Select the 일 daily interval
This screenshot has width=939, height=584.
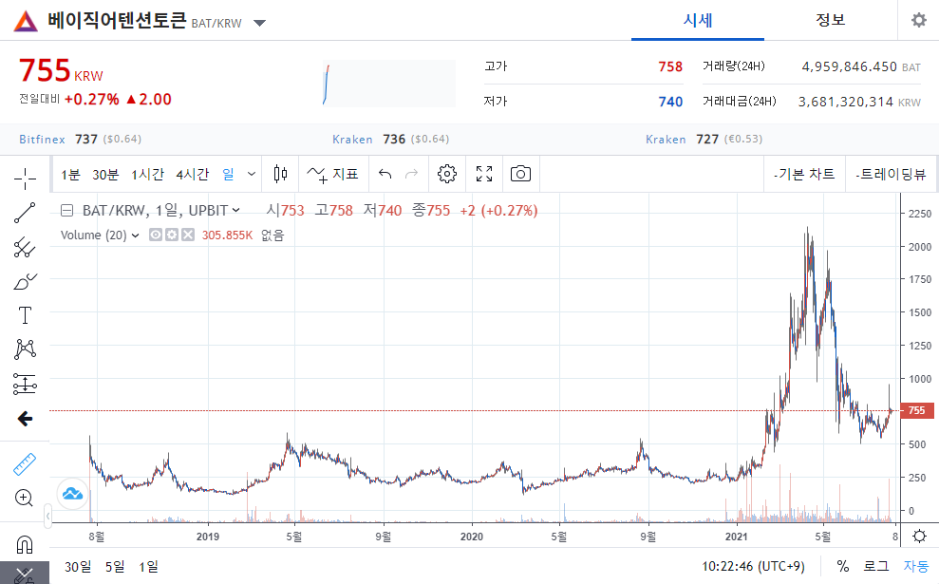[228, 175]
